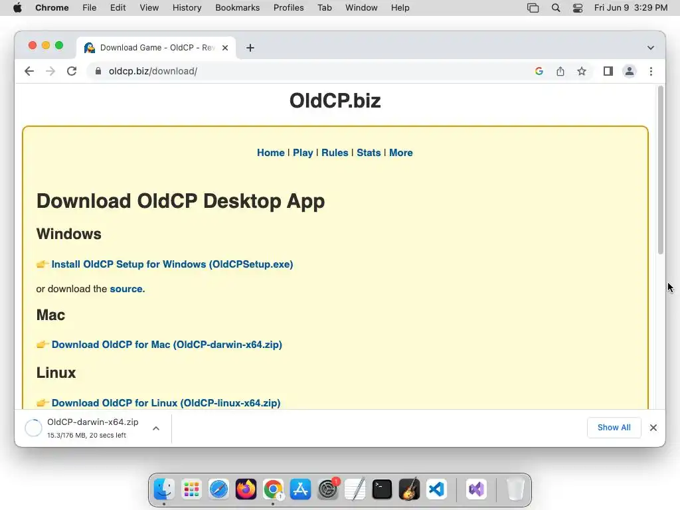Open the Window menu
Image resolution: width=680 pixels, height=510 pixels.
coord(361,8)
